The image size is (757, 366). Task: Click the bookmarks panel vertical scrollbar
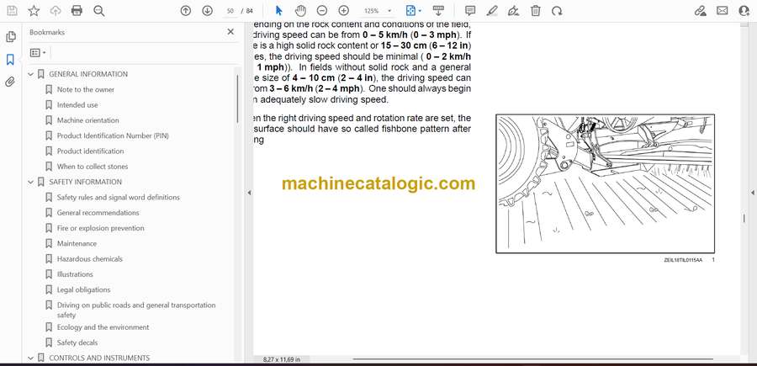click(x=237, y=99)
